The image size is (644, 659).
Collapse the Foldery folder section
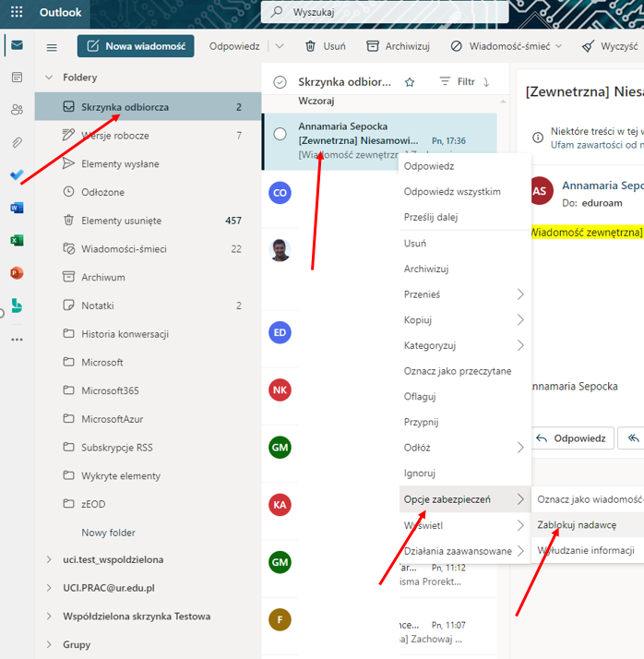pos(49,78)
